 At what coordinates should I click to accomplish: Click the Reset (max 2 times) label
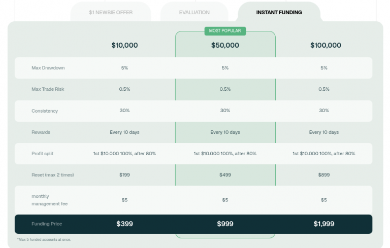[x=52, y=175]
